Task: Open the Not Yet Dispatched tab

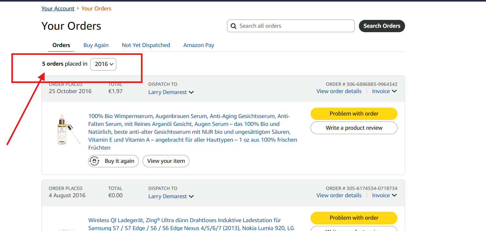Action: (x=146, y=45)
